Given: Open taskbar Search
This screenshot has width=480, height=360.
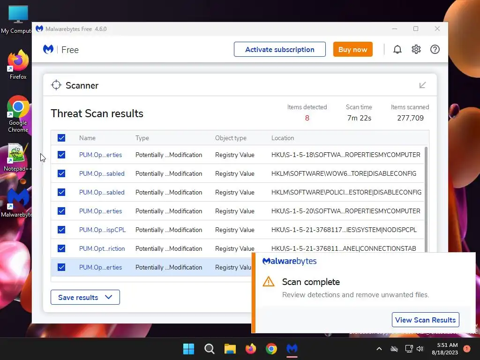Looking at the screenshot, I should coord(210,349).
